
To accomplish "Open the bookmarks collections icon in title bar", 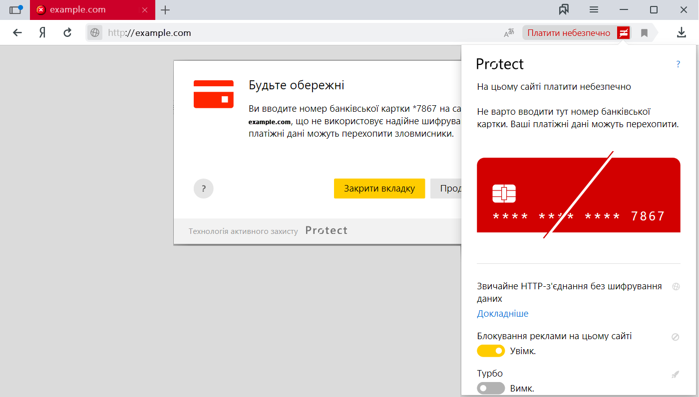I will click(x=564, y=9).
